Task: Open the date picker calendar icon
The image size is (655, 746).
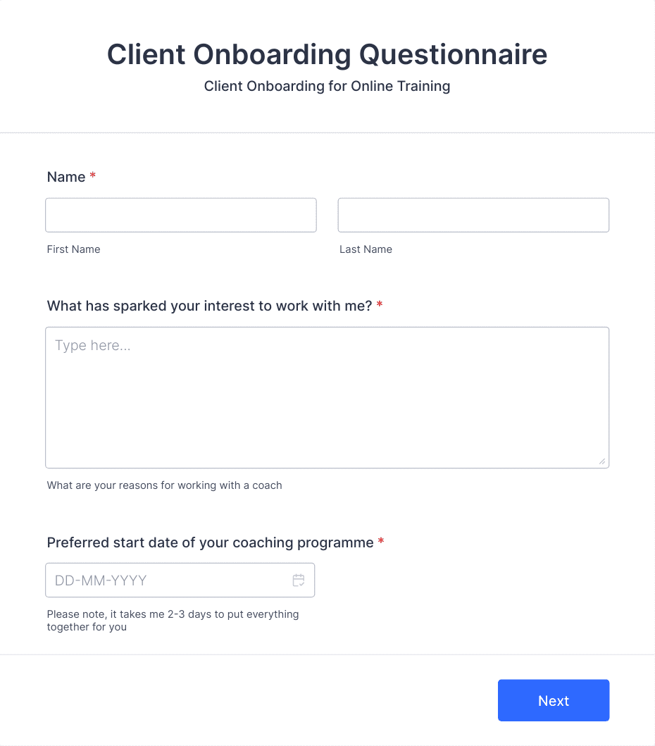Action: pyautogui.click(x=298, y=580)
